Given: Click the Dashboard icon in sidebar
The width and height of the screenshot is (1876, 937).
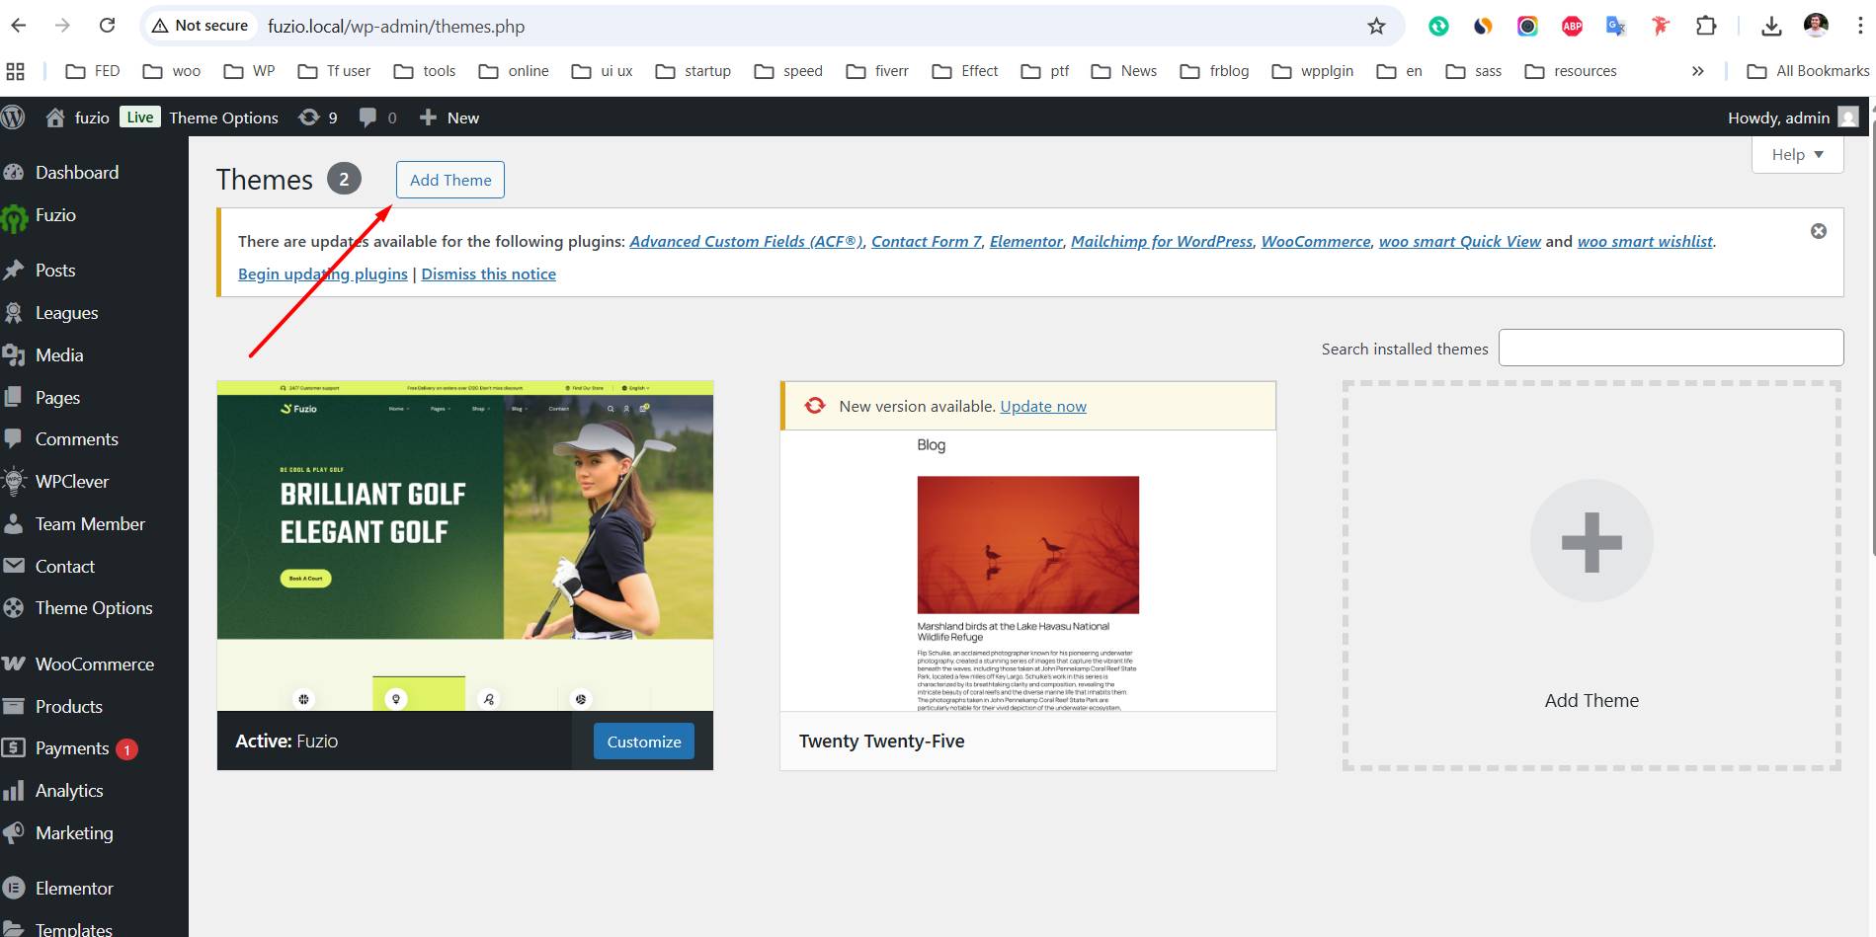Looking at the screenshot, I should tap(16, 172).
